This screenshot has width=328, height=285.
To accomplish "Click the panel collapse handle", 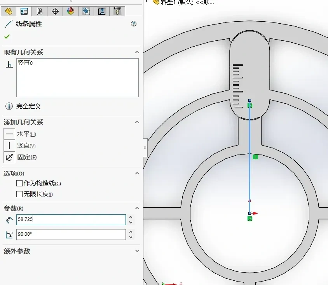I will pyautogui.click(x=145, y=148).
